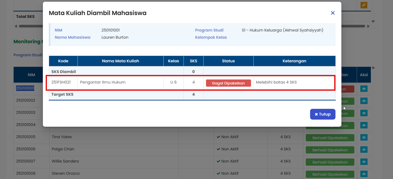The height and width of the screenshot is (179, 393).
Task: View Willie Sanders courses with eye icon
Action: (364, 162)
